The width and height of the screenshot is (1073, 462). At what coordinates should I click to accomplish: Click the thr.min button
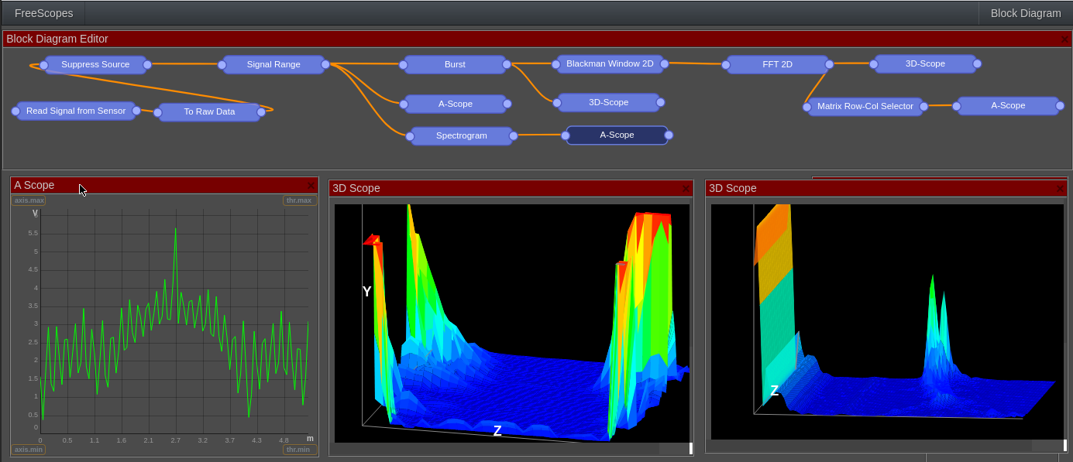299,450
